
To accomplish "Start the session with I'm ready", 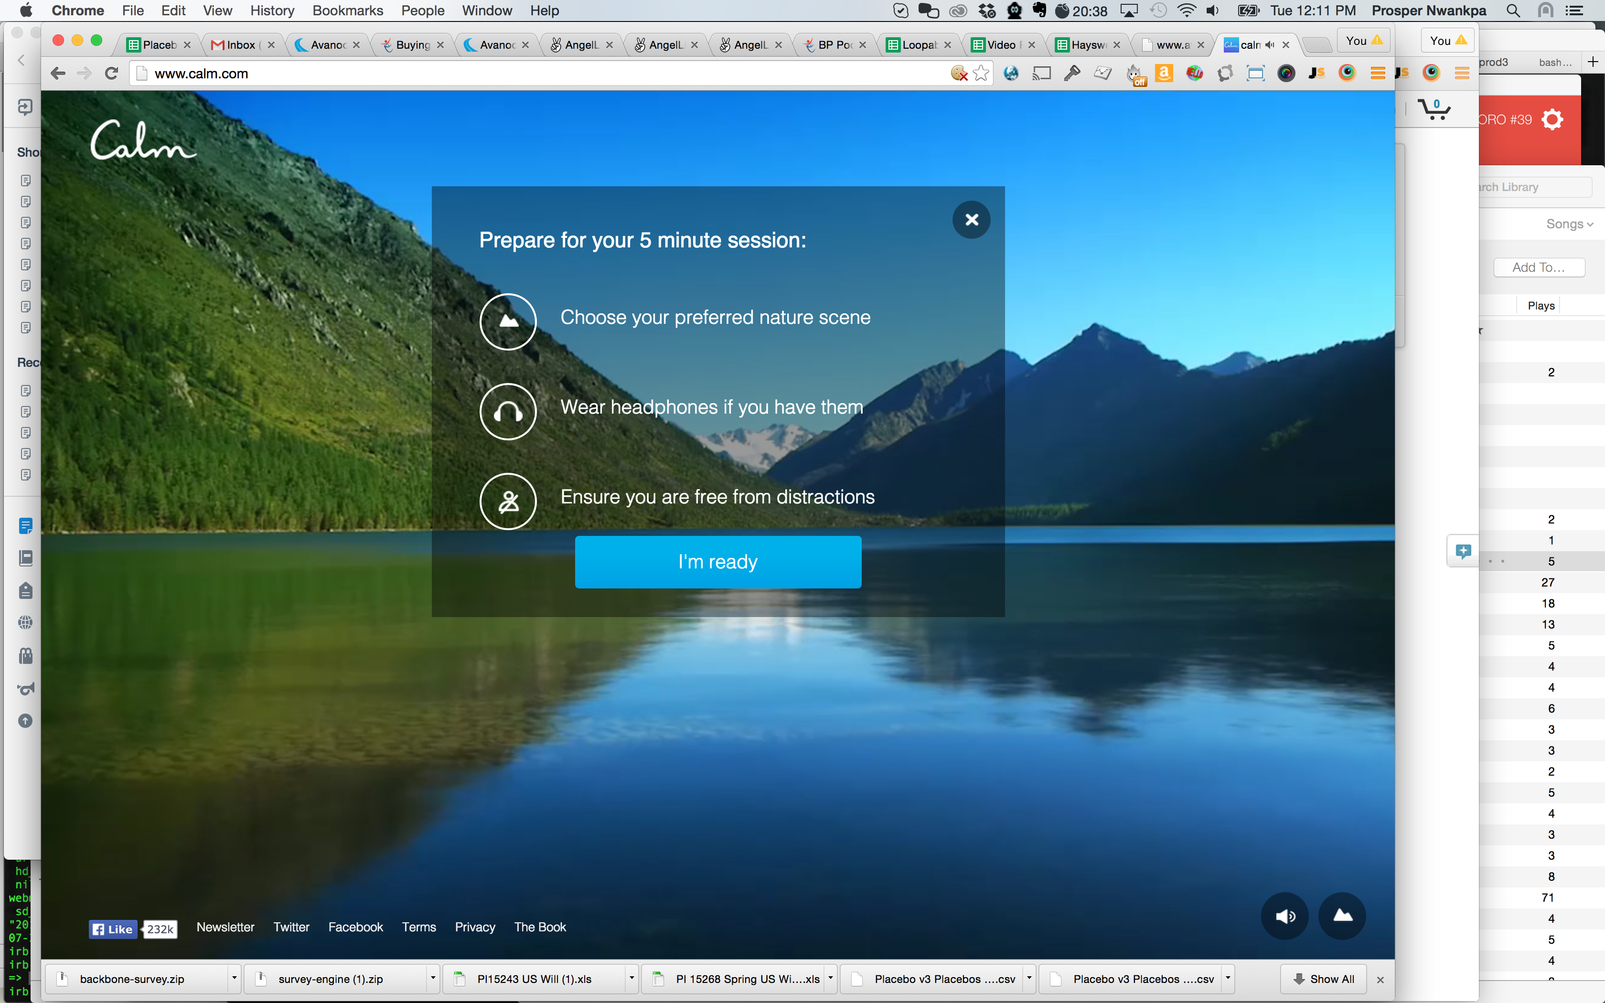I will click(x=717, y=562).
